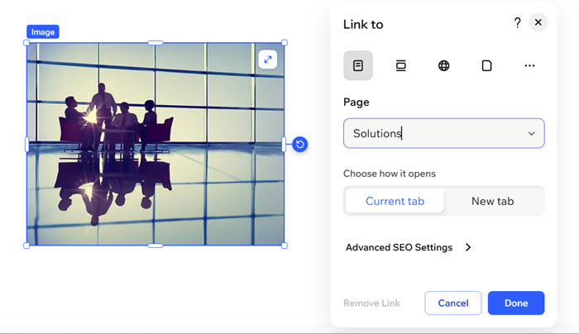Viewport: 579px width, 334px height.
Task: Click into the Solutions page field
Action: 443,133
